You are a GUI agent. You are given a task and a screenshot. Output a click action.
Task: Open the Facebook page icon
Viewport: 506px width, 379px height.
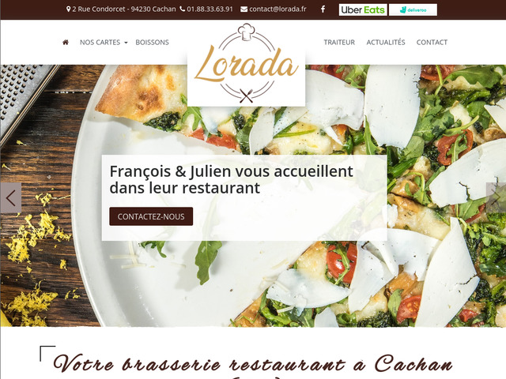(323, 9)
